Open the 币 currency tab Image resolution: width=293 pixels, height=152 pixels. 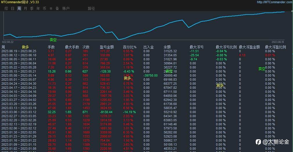(44, 8)
